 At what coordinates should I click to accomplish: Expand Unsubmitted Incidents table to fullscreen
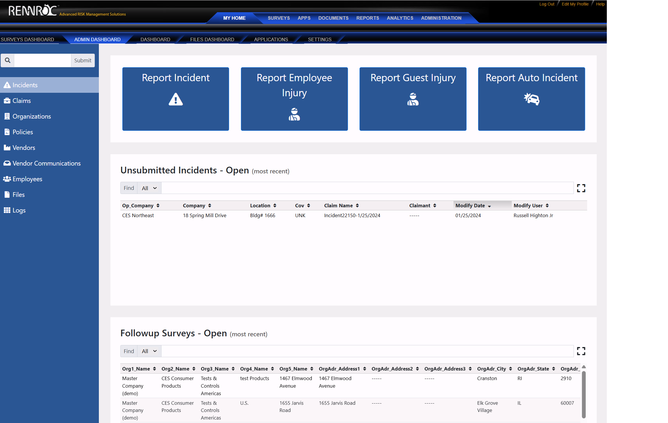pos(581,188)
